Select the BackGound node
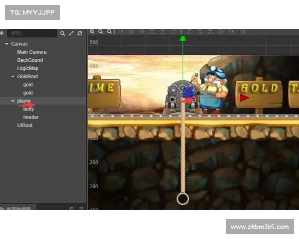The image size is (299, 239). coord(30,60)
